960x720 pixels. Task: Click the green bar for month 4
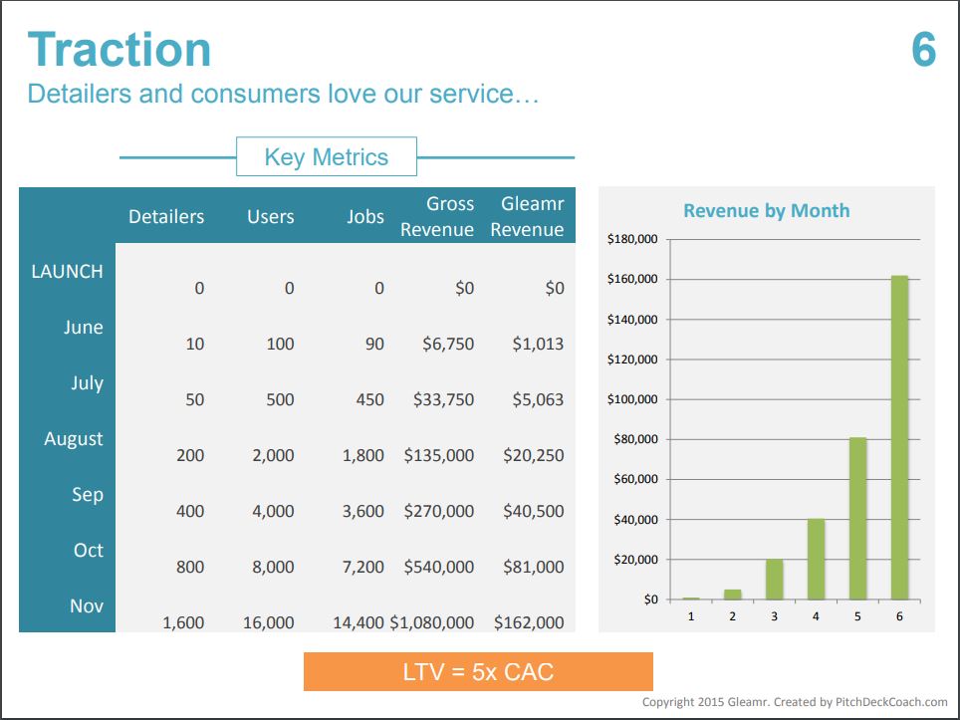pos(817,559)
